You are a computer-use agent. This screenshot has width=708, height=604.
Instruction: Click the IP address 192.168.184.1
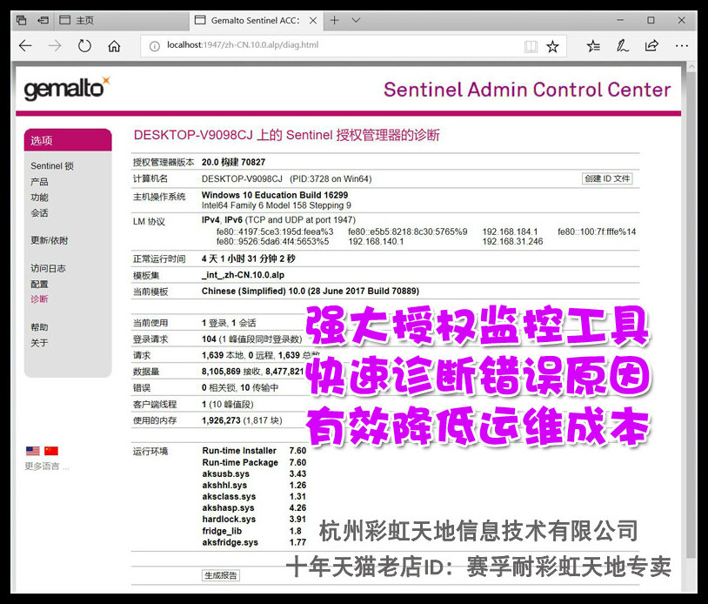pyautogui.click(x=510, y=232)
